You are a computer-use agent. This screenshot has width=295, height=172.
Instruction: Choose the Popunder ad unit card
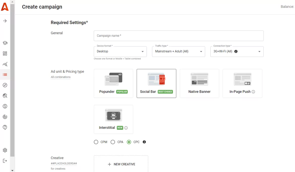click(x=113, y=83)
